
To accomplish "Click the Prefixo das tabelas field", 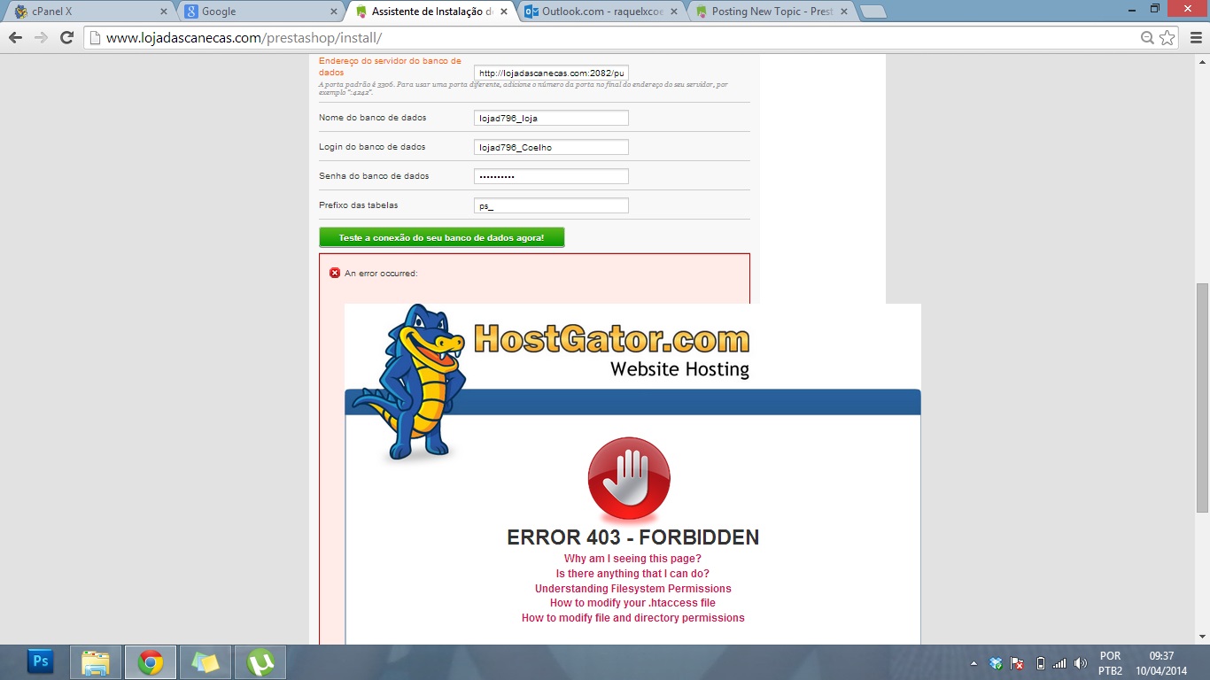I will (x=551, y=205).
